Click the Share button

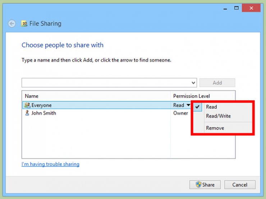(205, 185)
